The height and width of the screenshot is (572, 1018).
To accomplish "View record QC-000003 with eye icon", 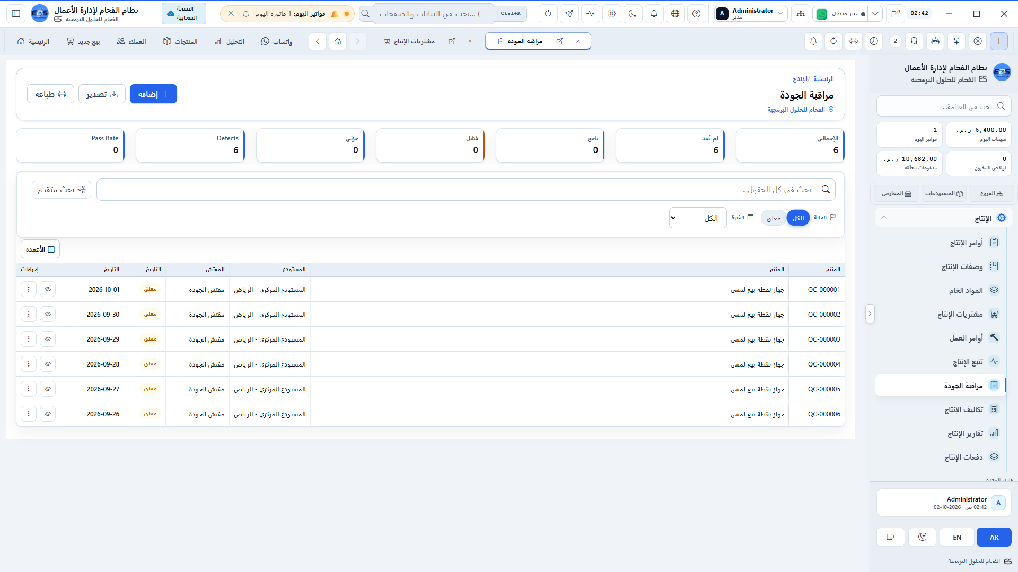I will point(48,339).
